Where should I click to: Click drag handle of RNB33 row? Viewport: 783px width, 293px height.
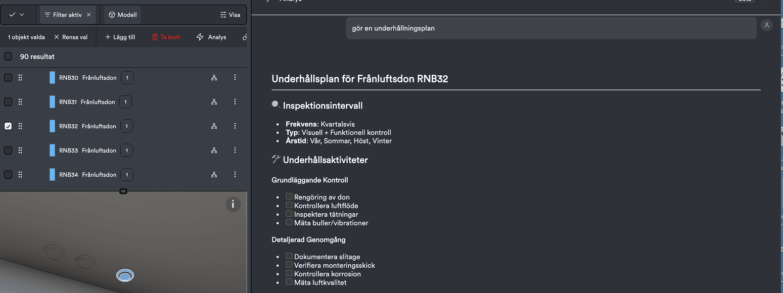coord(20,151)
